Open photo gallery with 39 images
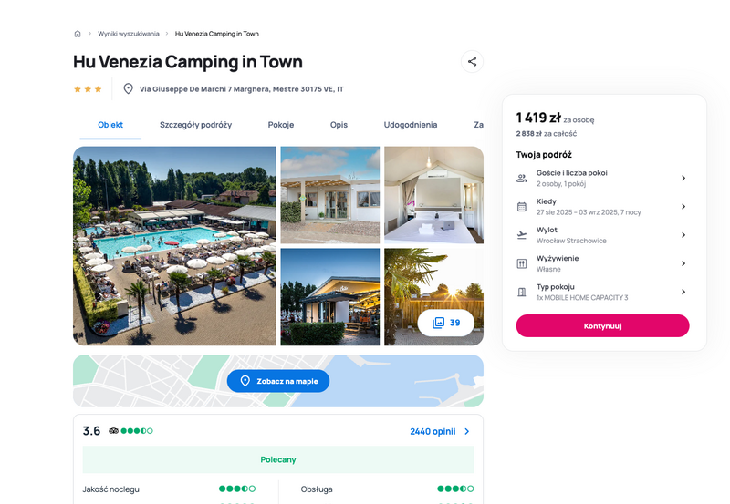 (x=446, y=323)
